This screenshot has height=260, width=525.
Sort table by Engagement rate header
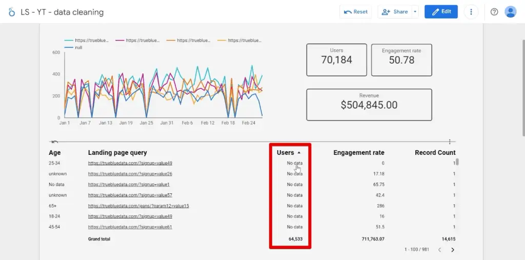[358, 152]
